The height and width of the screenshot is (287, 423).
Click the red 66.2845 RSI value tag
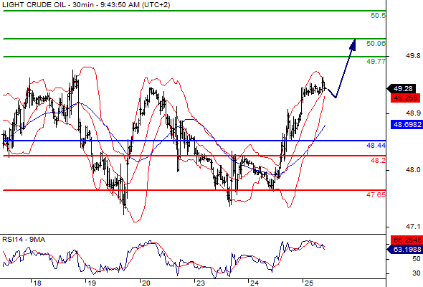pyautogui.click(x=407, y=240)
